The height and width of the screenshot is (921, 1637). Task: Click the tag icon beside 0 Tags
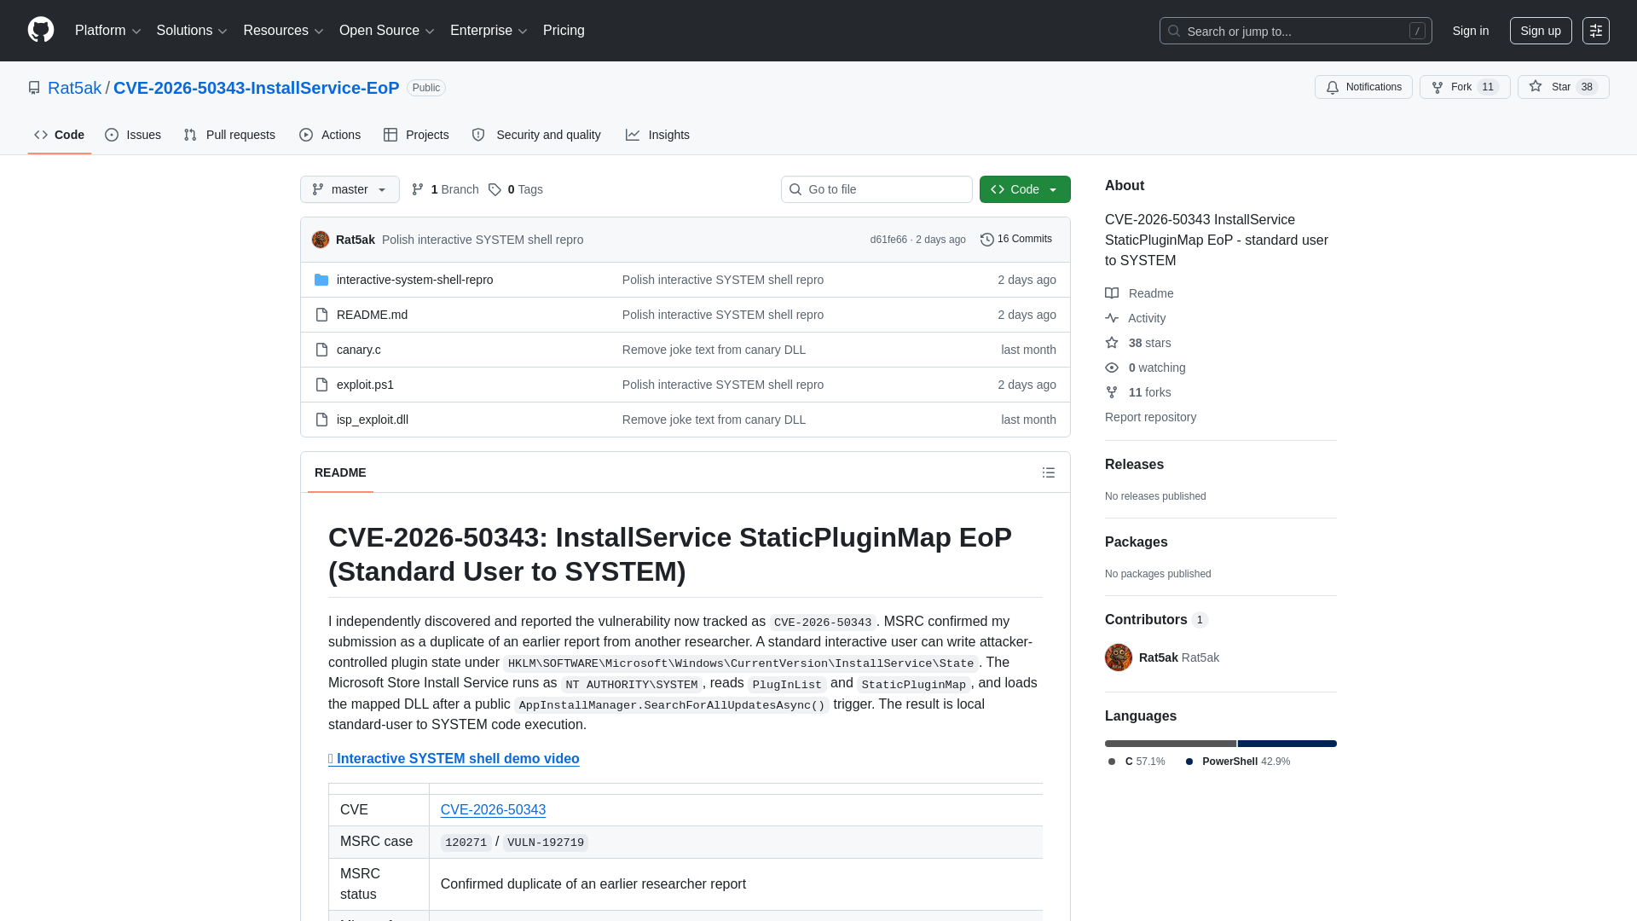(495, 189)
